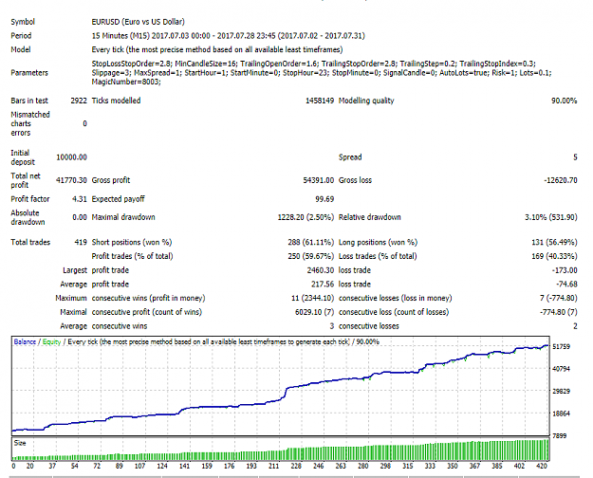Click the Profit factor value 4.31
This screenshot has height=478, width=593.
point(80,199)
